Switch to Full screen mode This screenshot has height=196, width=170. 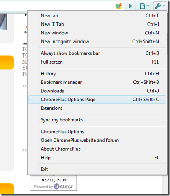(x=97, y=62)
